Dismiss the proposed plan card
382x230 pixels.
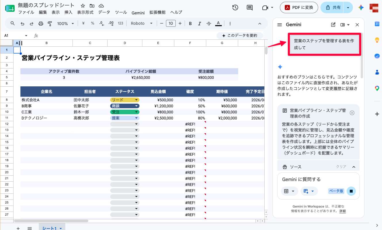[352, 113]
